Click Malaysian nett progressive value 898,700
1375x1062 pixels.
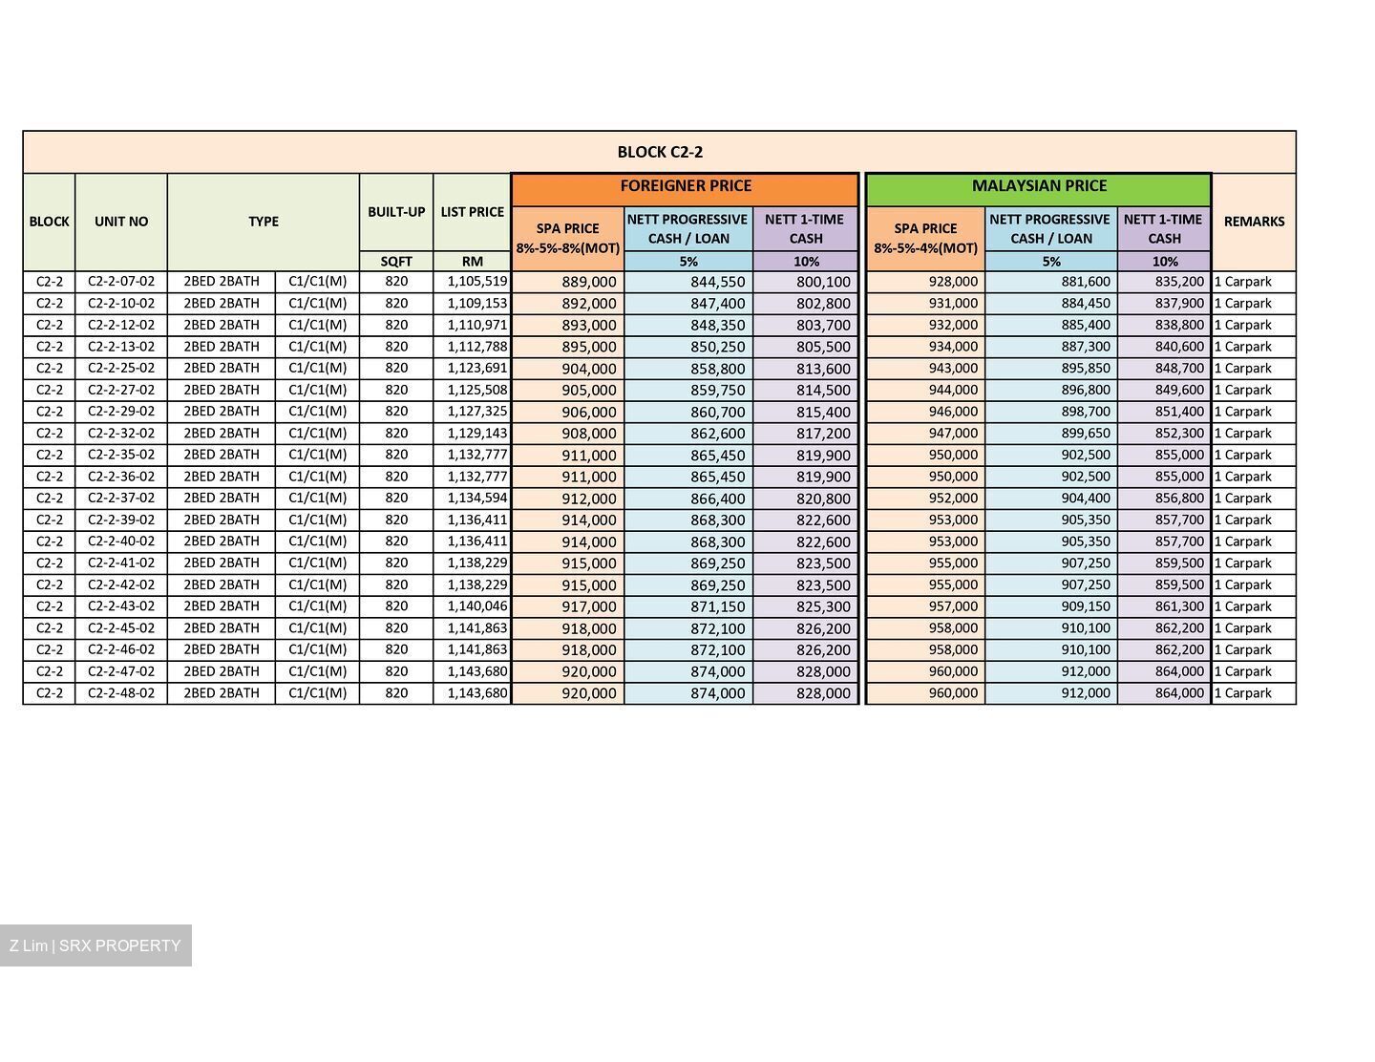pyautogui.click(x=1086, y=412)
